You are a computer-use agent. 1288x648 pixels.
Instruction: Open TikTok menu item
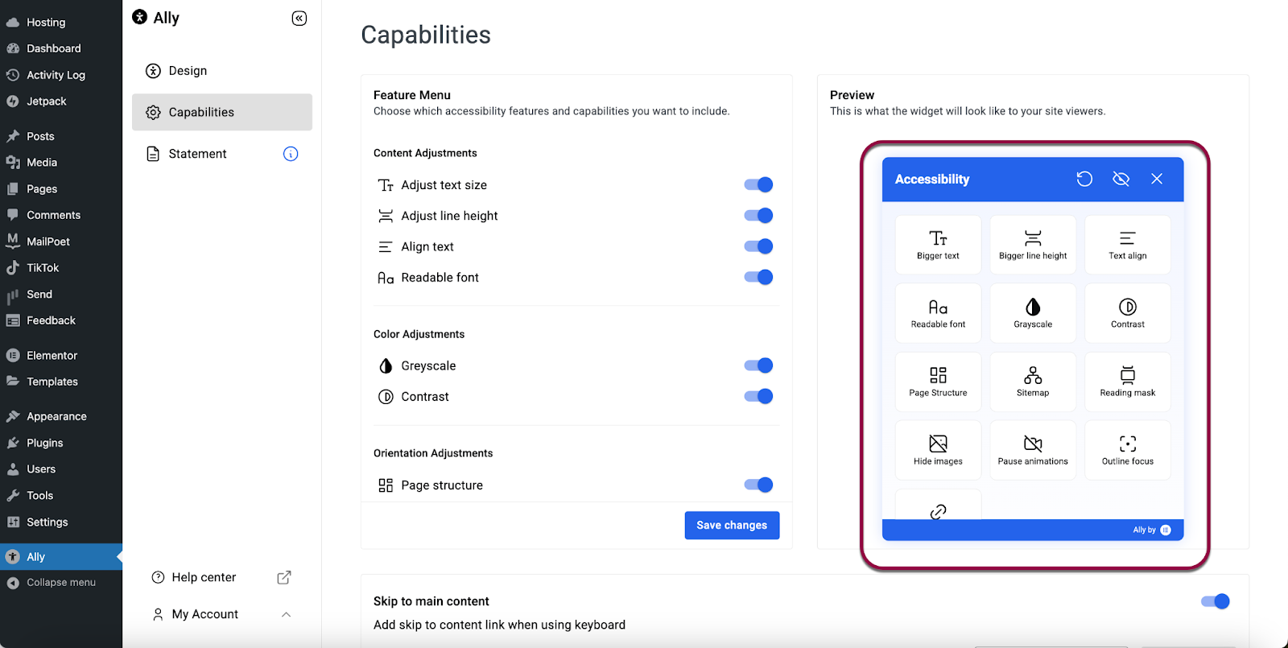(x=61, y=268)
